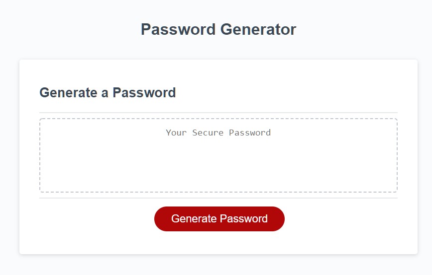Click the Your Secure Password placeholder text
Viewport: 432px width, 275px height.
point(218,133)
